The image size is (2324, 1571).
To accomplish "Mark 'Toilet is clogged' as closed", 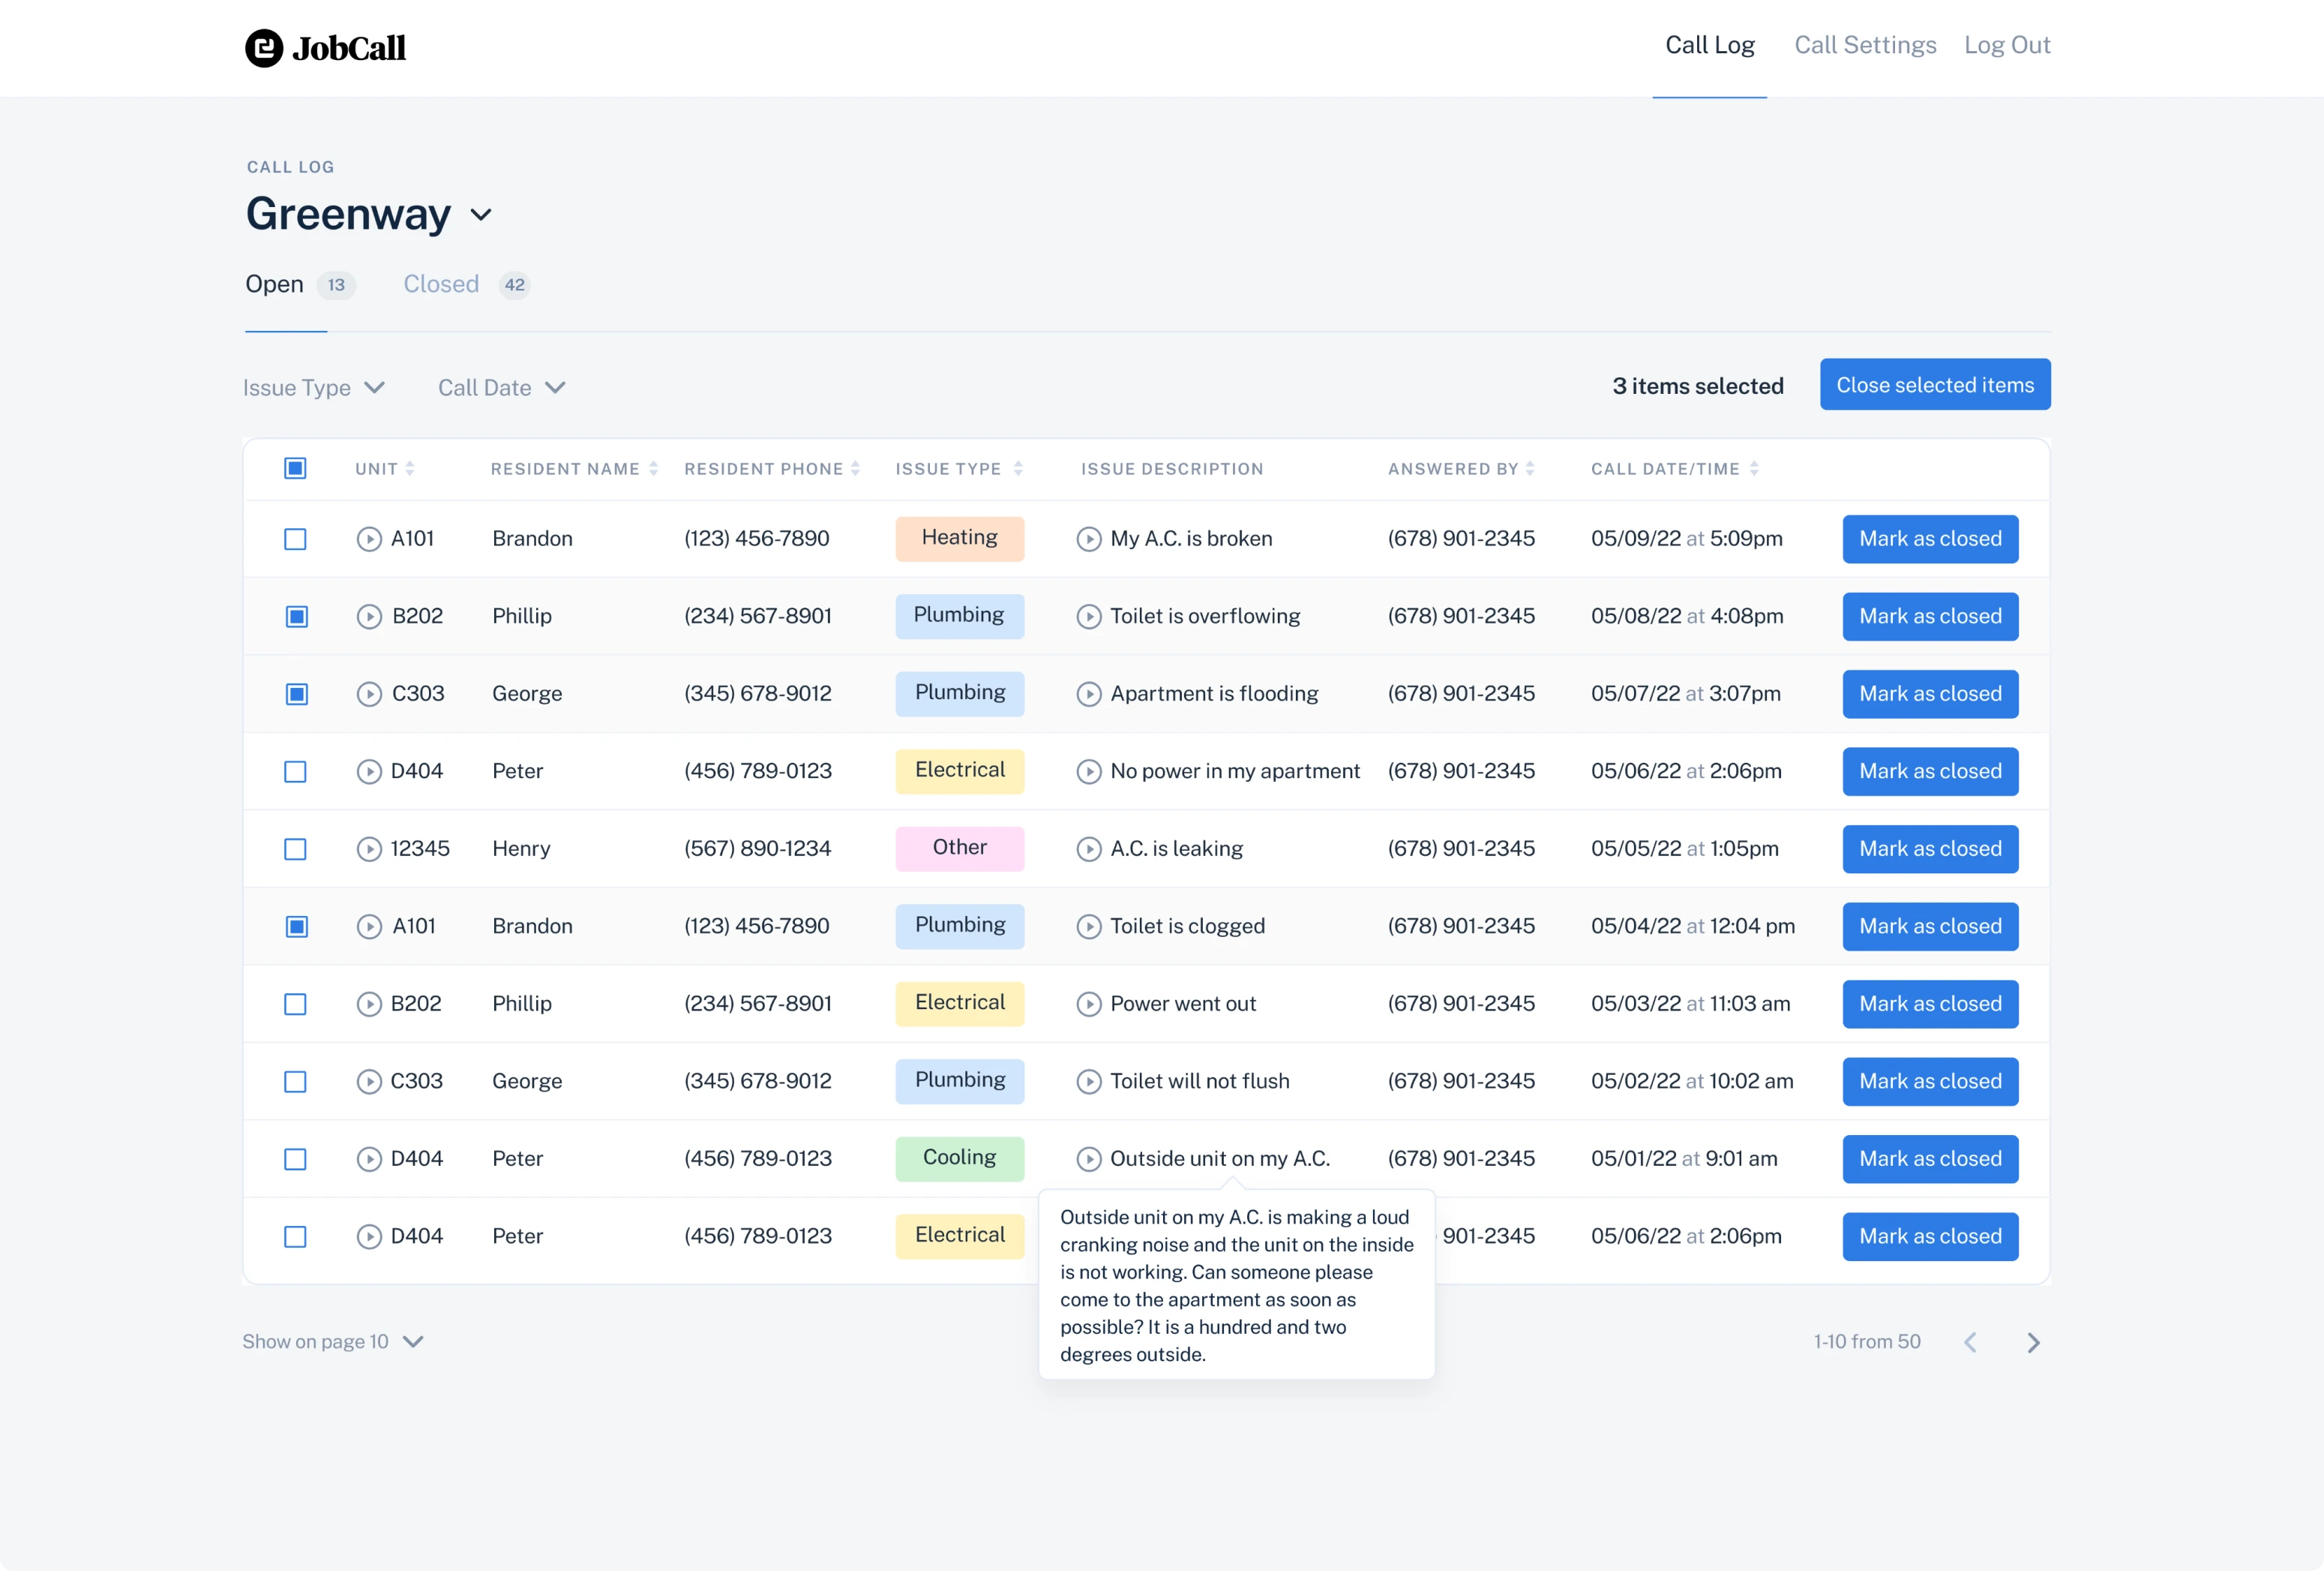I will tap(1929, 927).
